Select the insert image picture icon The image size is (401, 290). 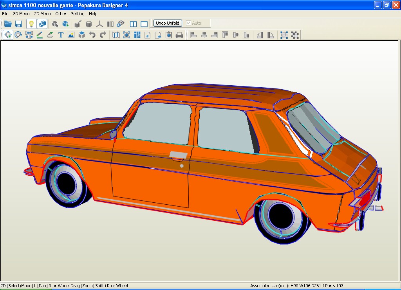point(71,35)
